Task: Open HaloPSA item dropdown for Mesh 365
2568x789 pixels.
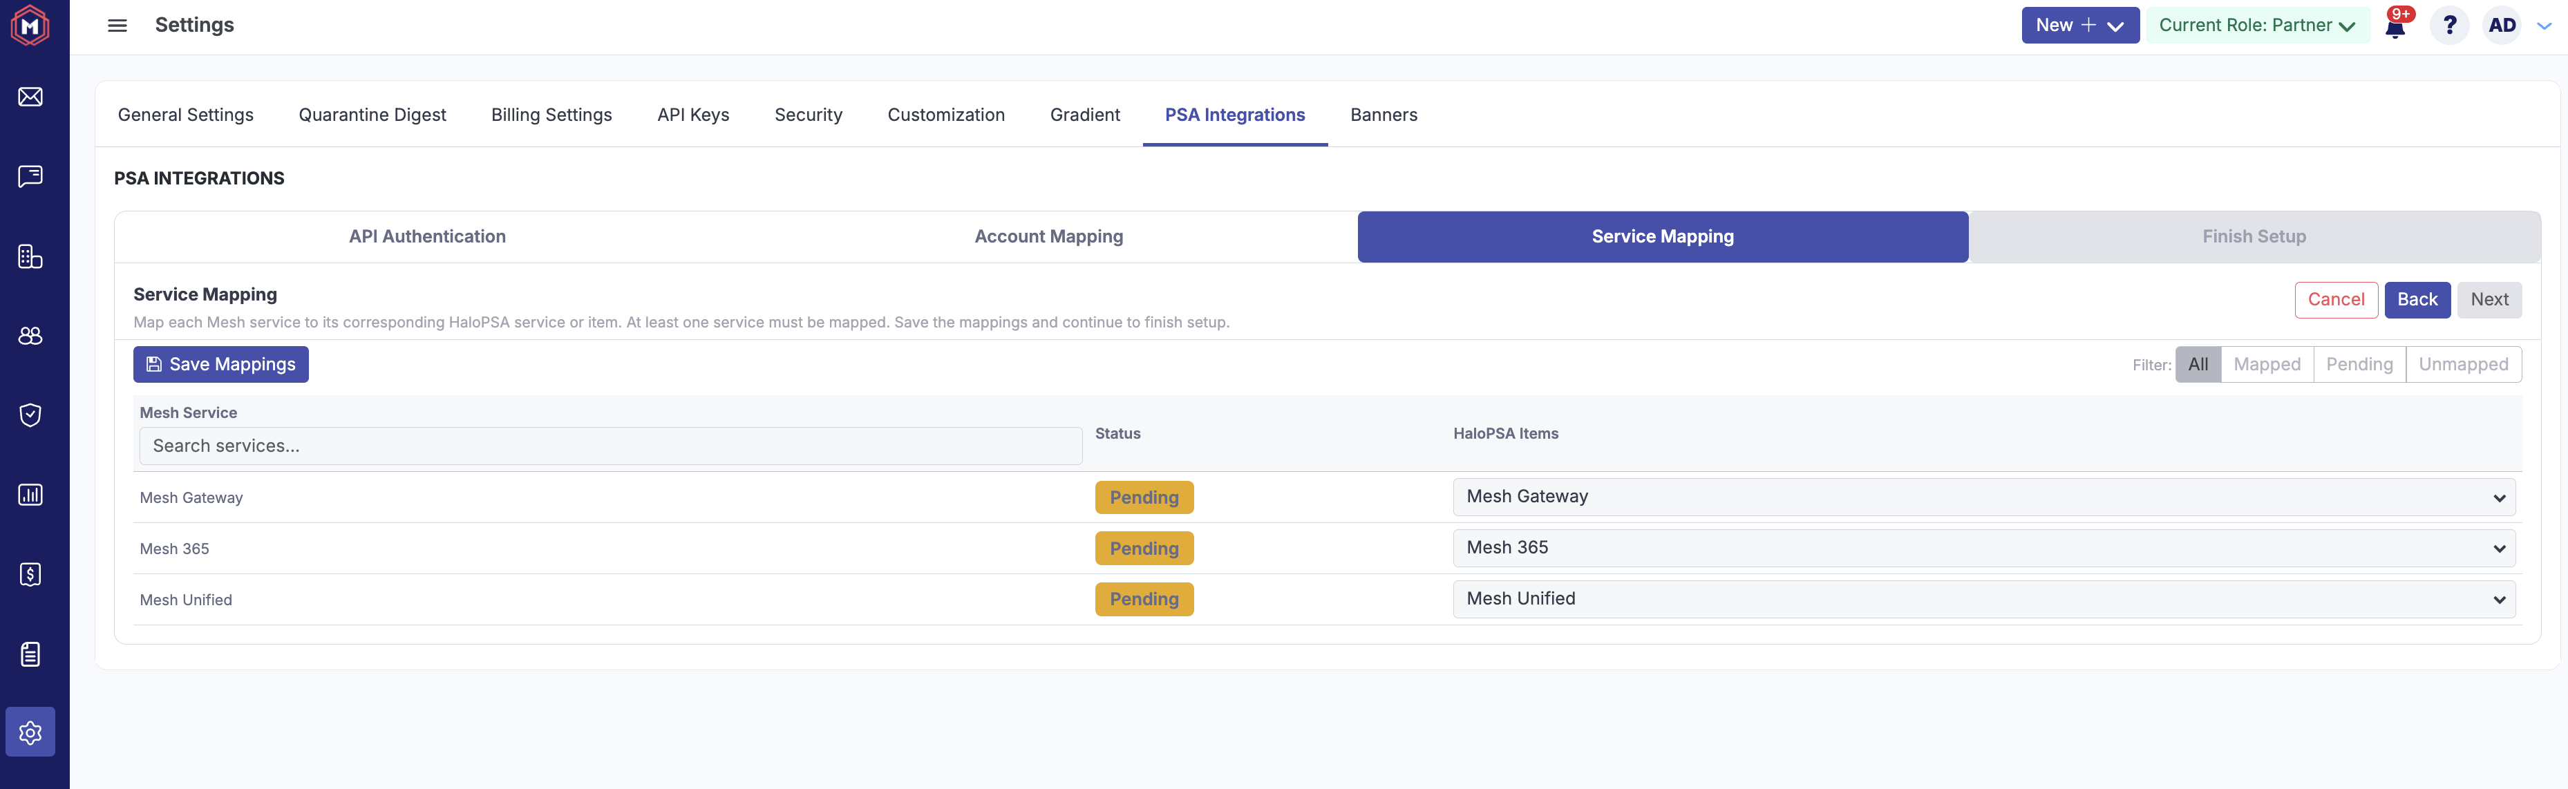Action: (x=1984, y=548)
